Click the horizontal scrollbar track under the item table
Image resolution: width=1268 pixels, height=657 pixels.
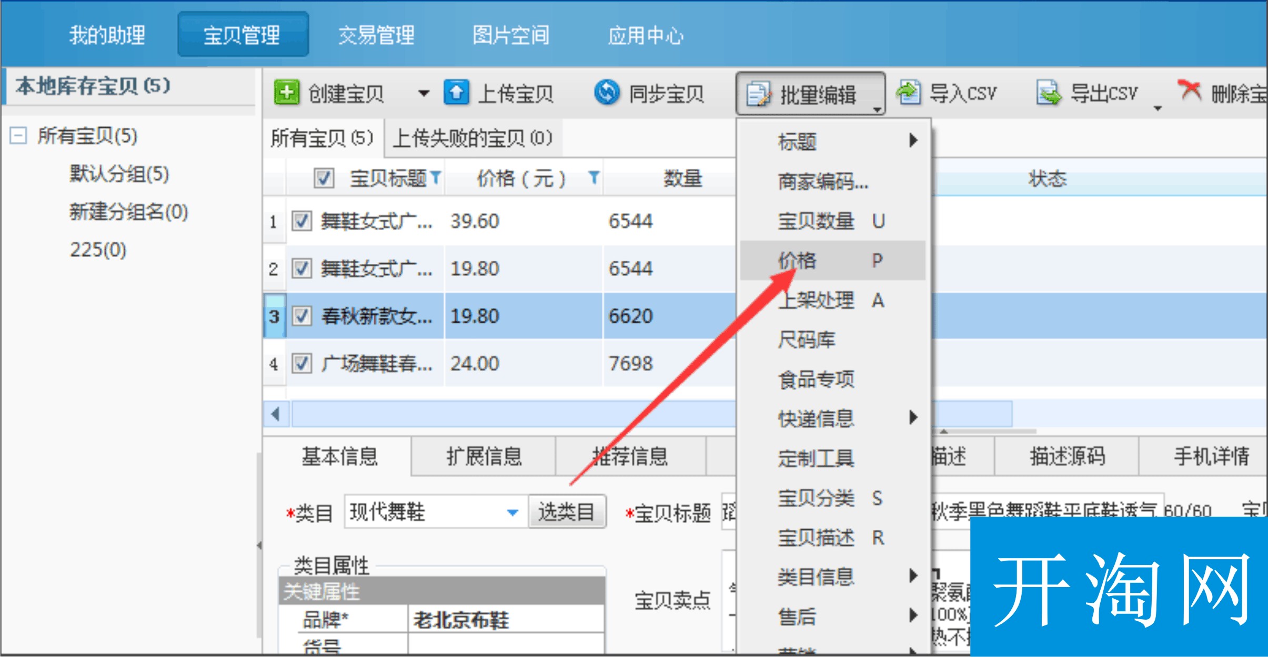point(652,414)
